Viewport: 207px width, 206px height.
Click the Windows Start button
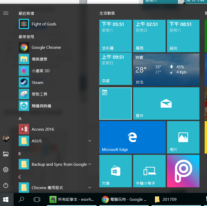click(x=6, y=200)
